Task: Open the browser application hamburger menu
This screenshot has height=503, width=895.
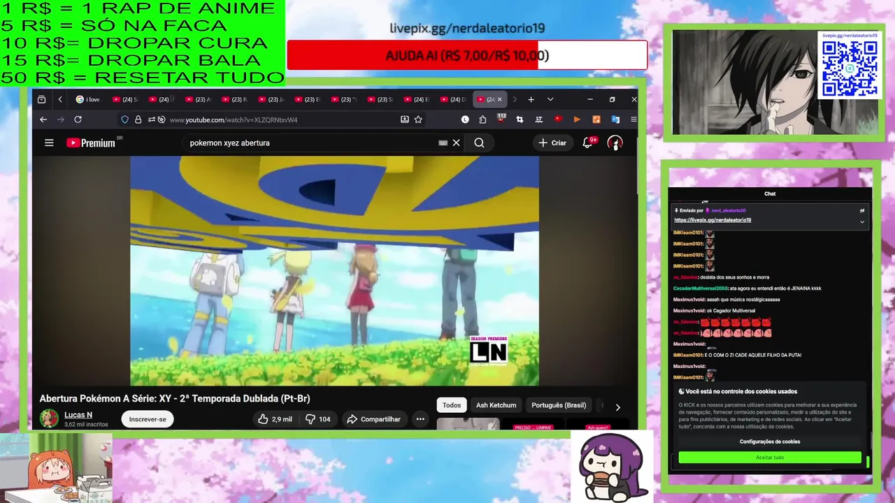Action: click(x=633, y=119)
